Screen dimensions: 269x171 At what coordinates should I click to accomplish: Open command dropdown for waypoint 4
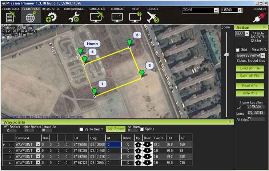[x=38, y=162]
